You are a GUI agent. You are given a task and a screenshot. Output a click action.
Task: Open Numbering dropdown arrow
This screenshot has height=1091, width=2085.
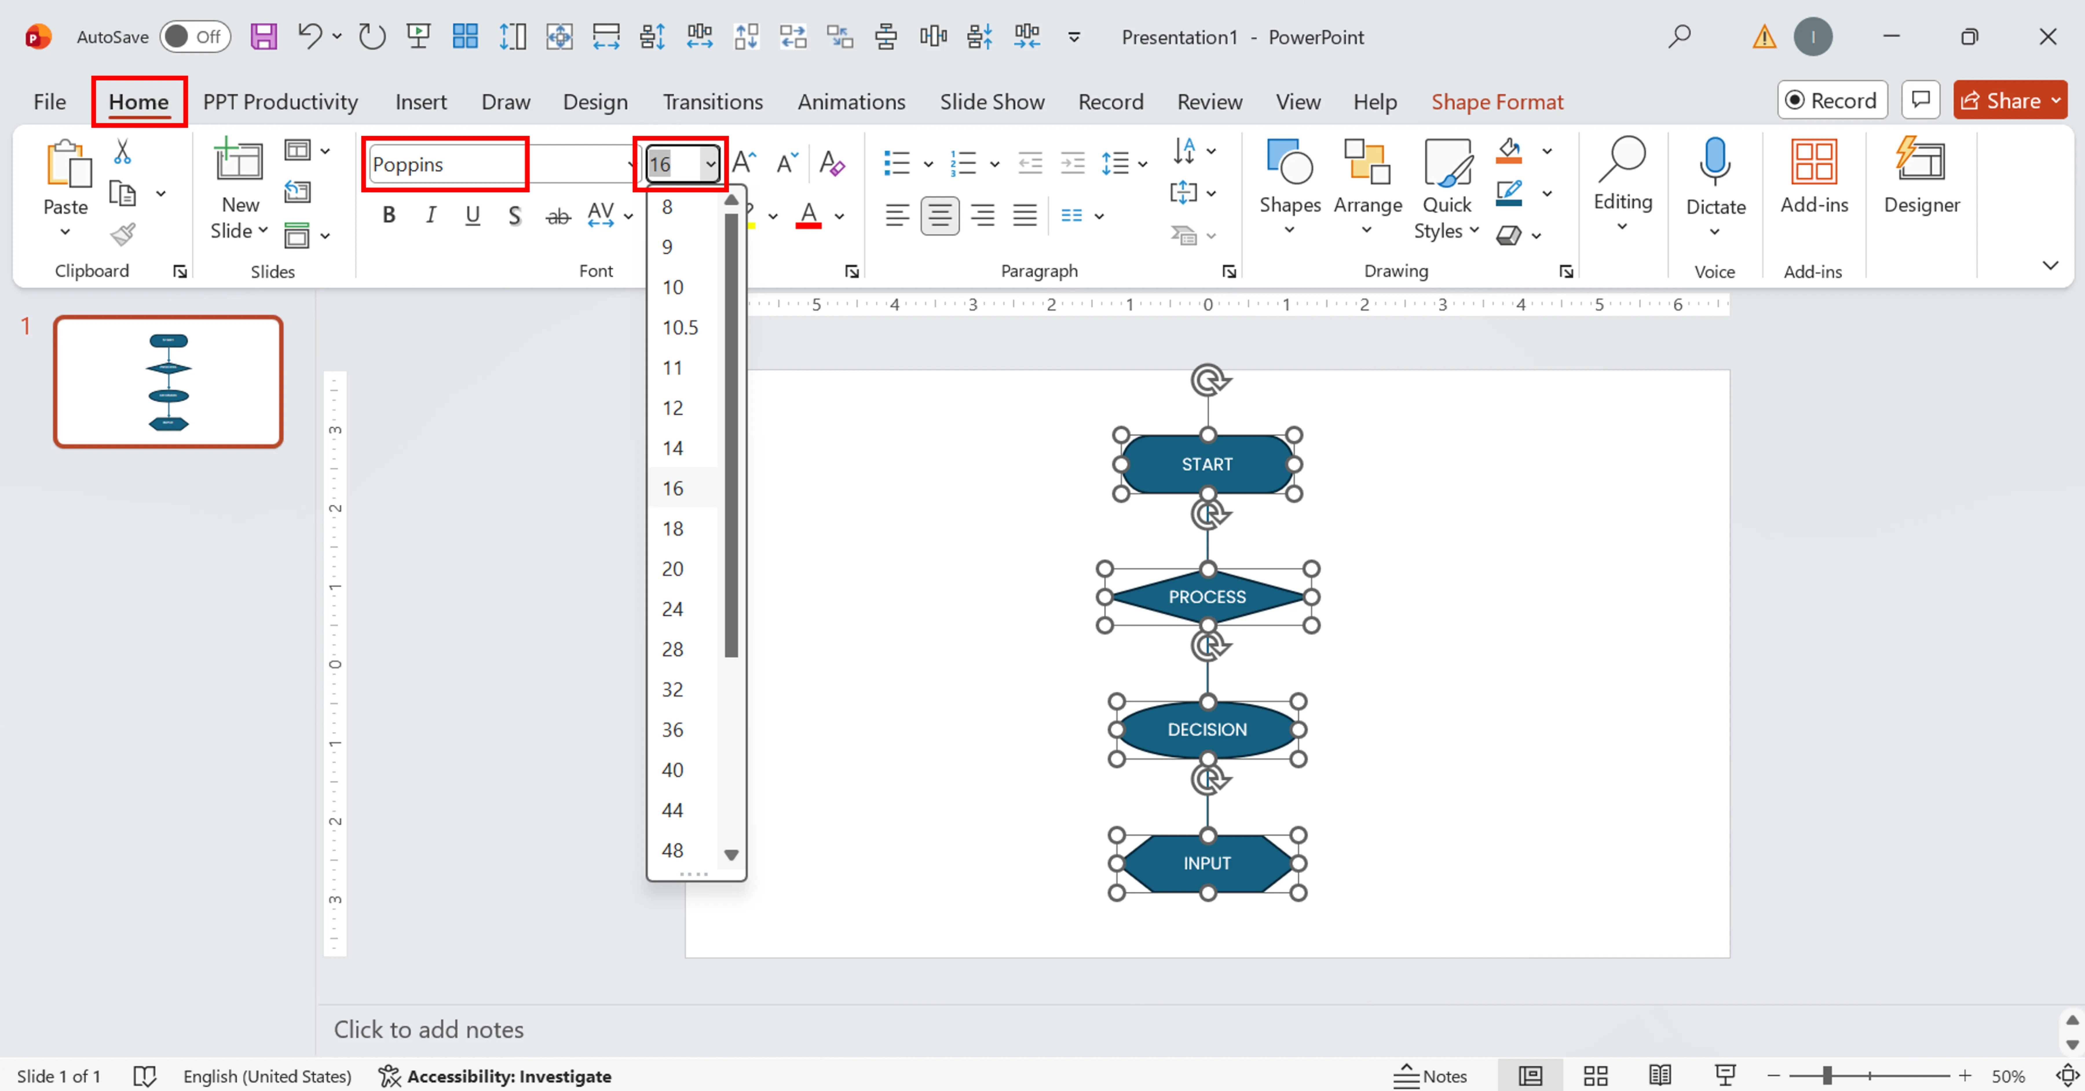pyautogui.click(x=995, y=164)
